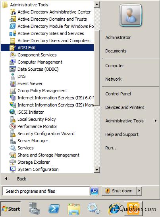
Task: Open the Administrator user folder
Action: click(x=118, y=37)
